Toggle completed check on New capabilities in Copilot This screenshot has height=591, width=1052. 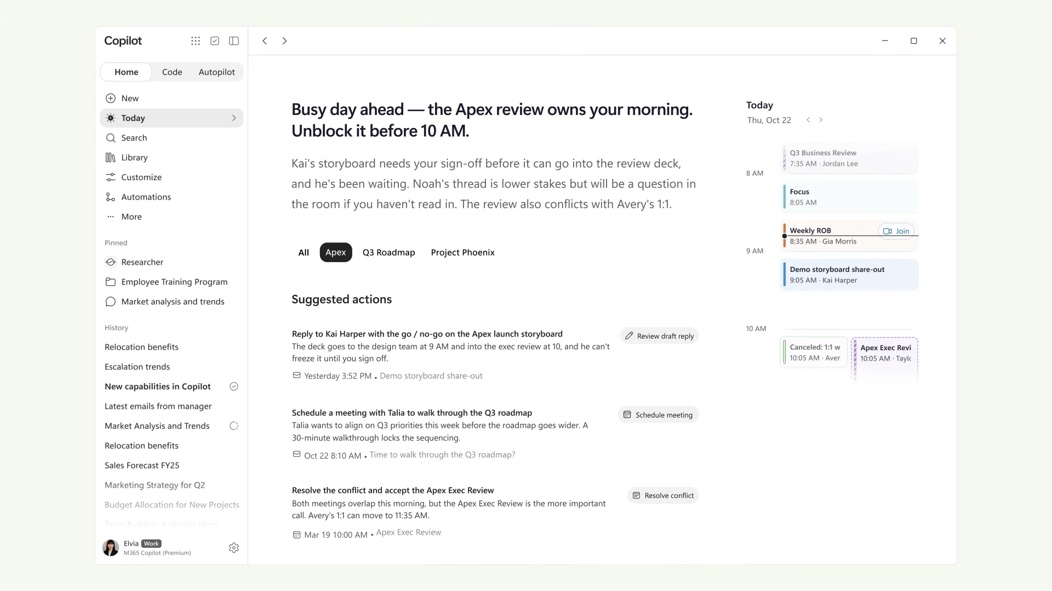point(234,386)
